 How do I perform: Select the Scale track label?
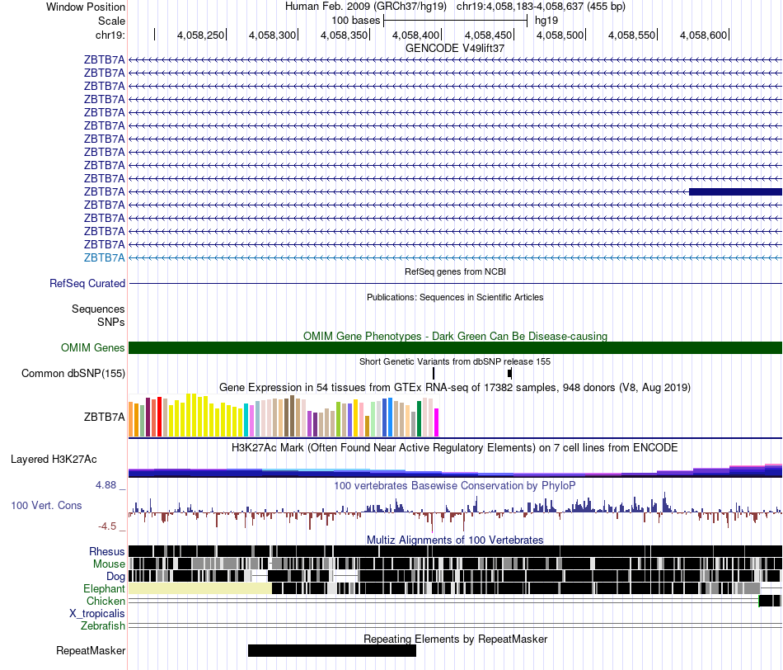click(111, 21)
